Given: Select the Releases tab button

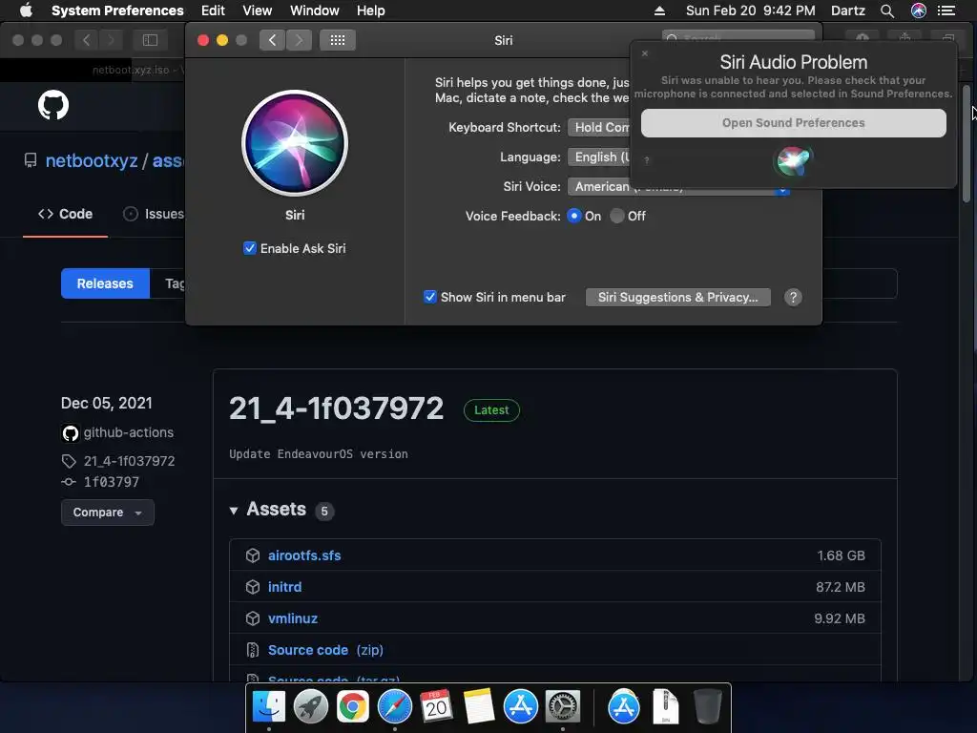Looking at the screenshot, I should tap(105, 283).
